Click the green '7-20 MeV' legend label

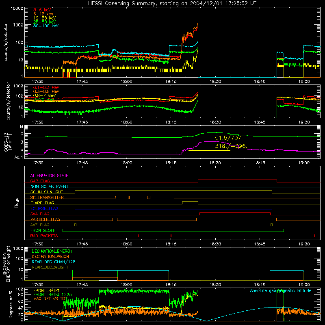pos(44,100)
